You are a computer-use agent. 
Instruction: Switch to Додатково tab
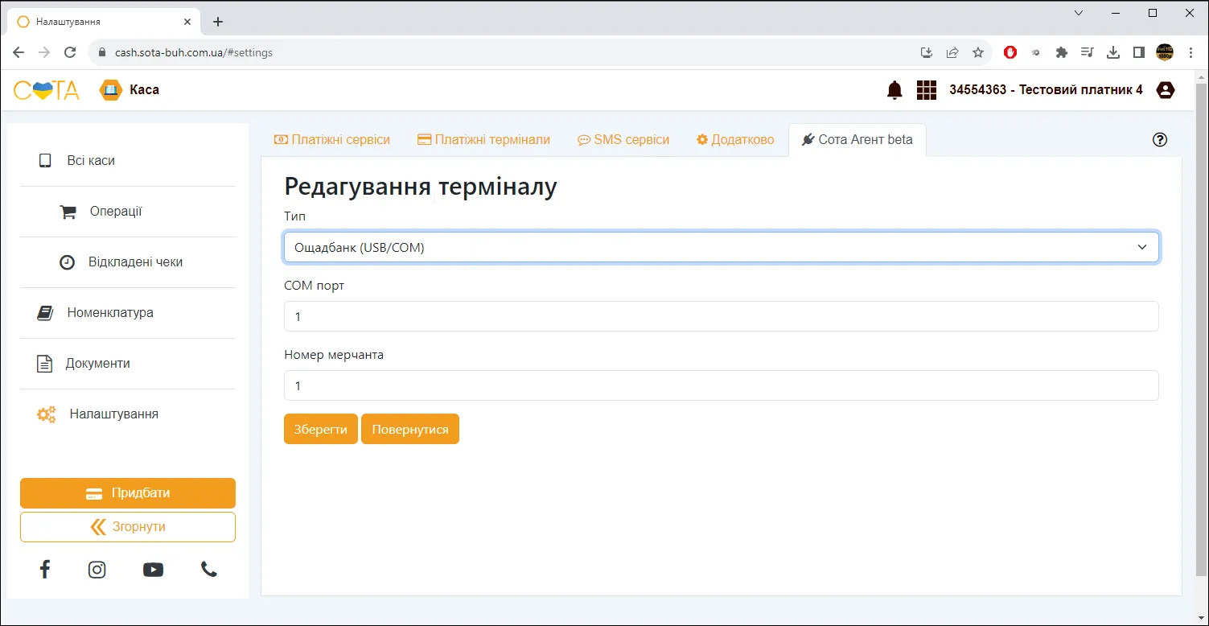(x=735, y=140)
